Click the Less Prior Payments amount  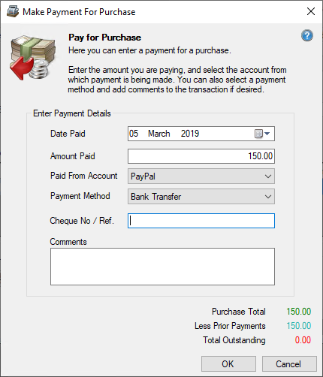(299, 326)
